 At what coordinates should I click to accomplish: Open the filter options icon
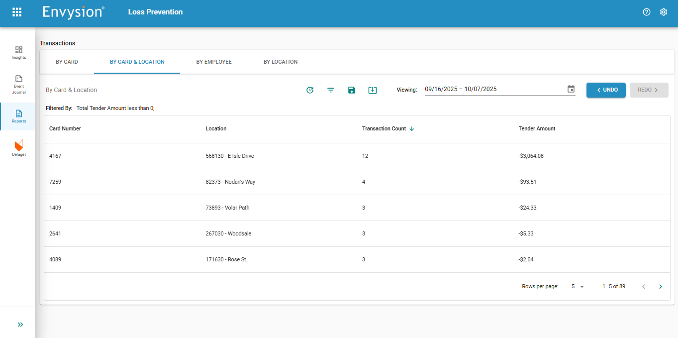pyautogui.click(x=331, y=90)
